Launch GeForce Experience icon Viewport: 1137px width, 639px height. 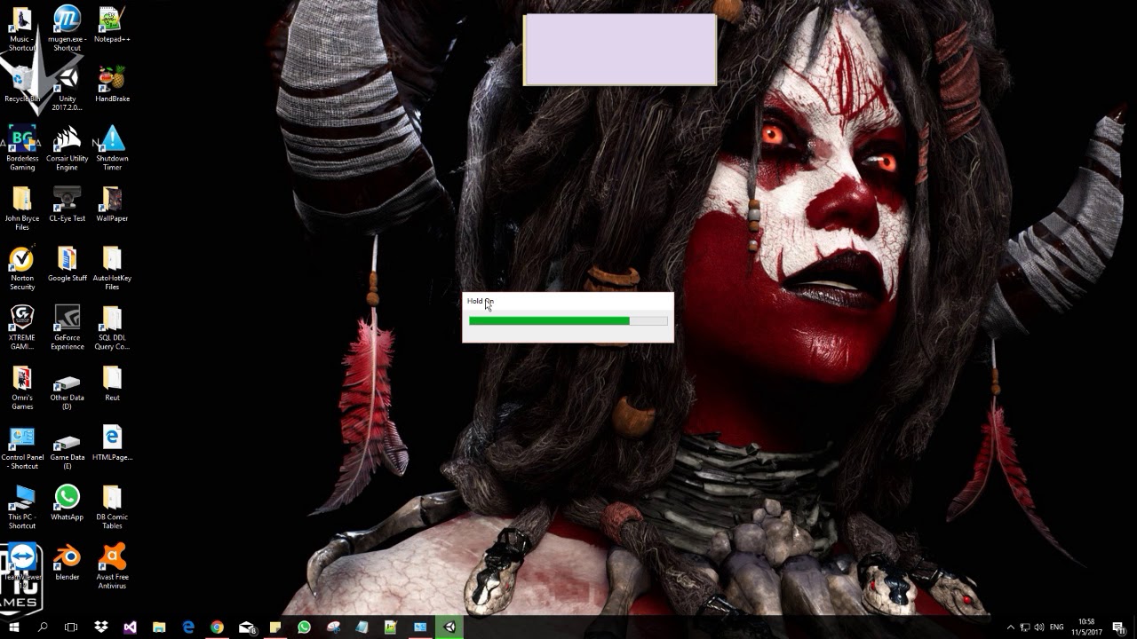point(67,328)
